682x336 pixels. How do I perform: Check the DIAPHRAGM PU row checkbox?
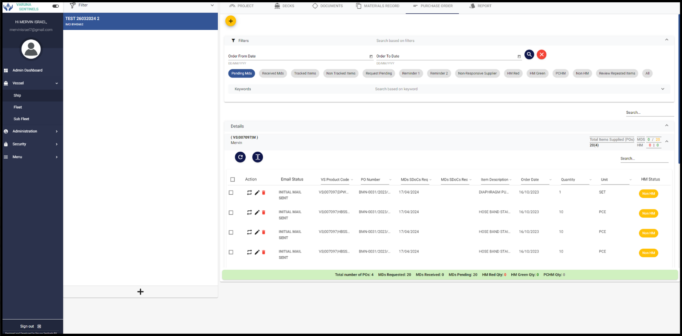pyautogui.click(x=231, y=193)
